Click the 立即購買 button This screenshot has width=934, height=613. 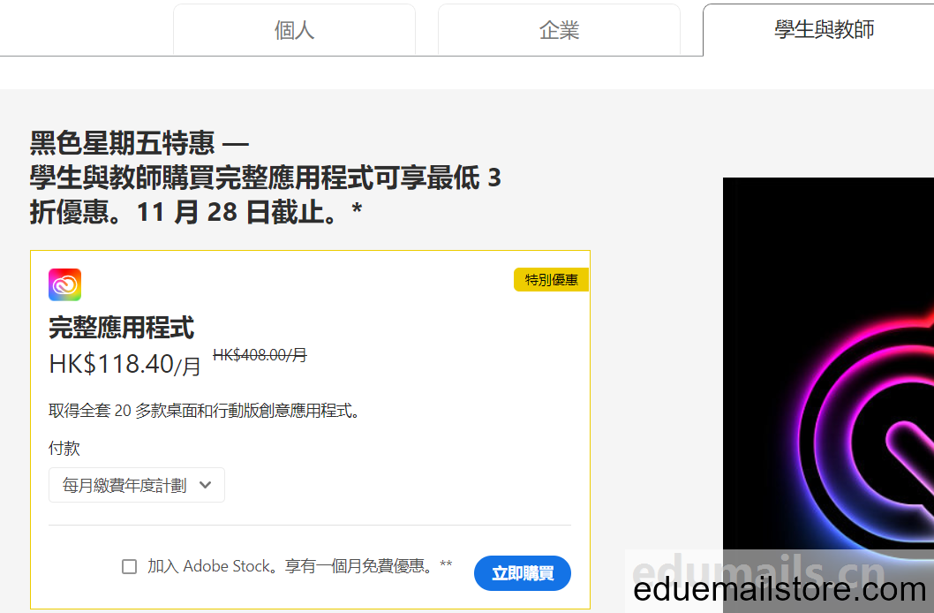click(523, 573)
